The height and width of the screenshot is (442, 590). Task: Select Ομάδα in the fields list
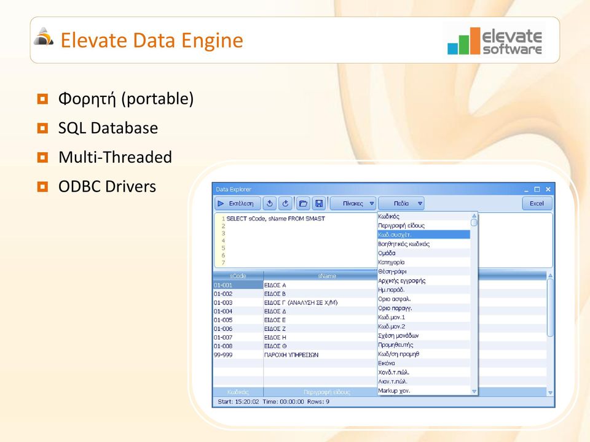coord(423,253)
